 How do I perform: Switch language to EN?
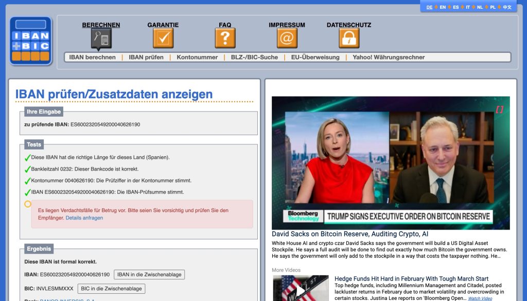click(443, 7)
